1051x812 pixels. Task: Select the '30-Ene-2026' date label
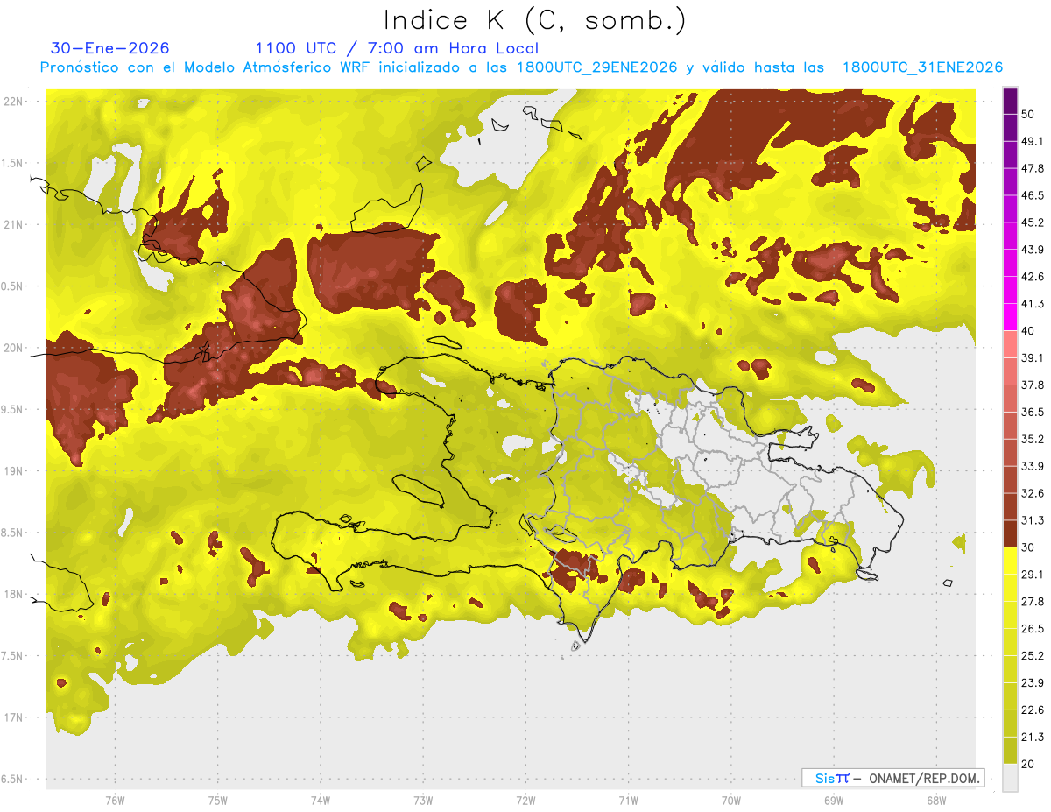[109, 48]
